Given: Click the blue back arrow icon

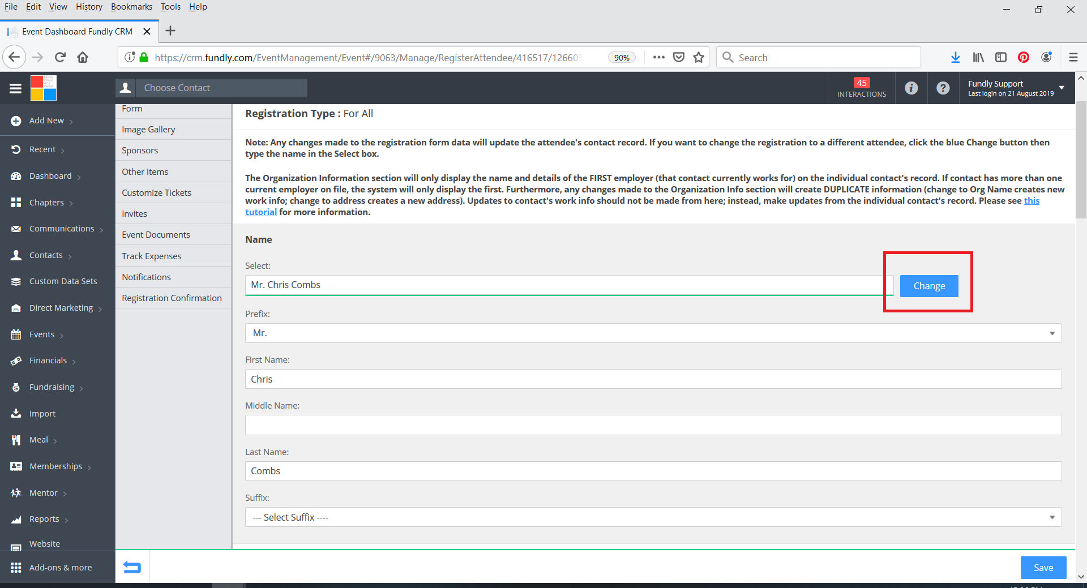Looking at the screenshot, I should click(x=132, y=567).
